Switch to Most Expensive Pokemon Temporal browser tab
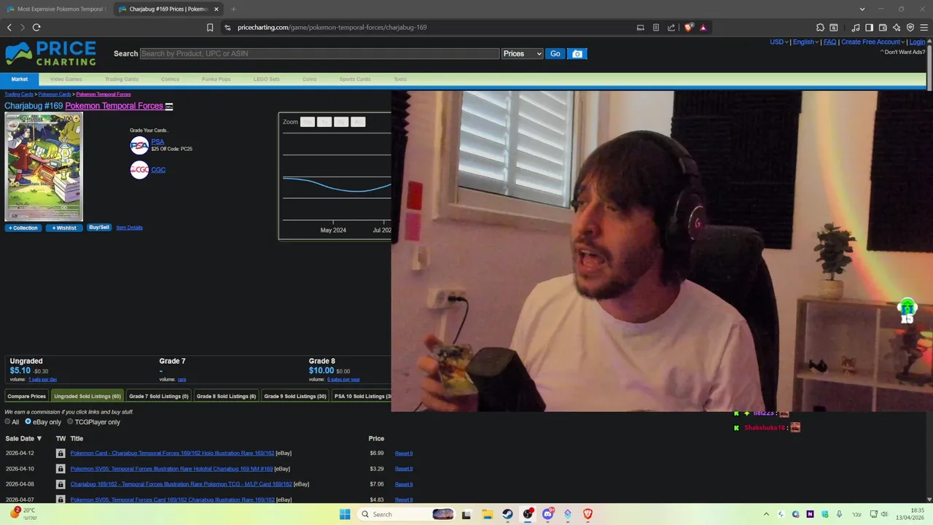The width and height of the screenshot is (933, 525). (57, 9)
